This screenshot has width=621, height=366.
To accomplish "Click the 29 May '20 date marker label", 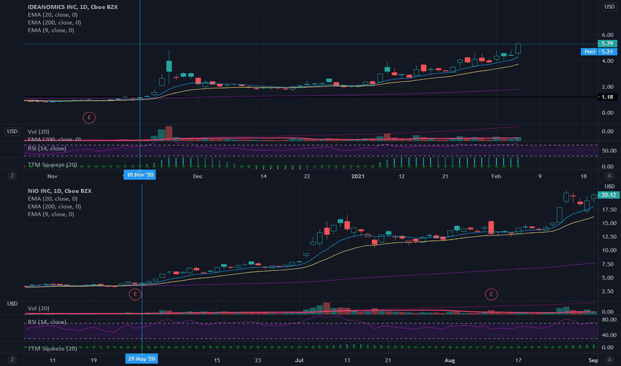I will point(142,359).
